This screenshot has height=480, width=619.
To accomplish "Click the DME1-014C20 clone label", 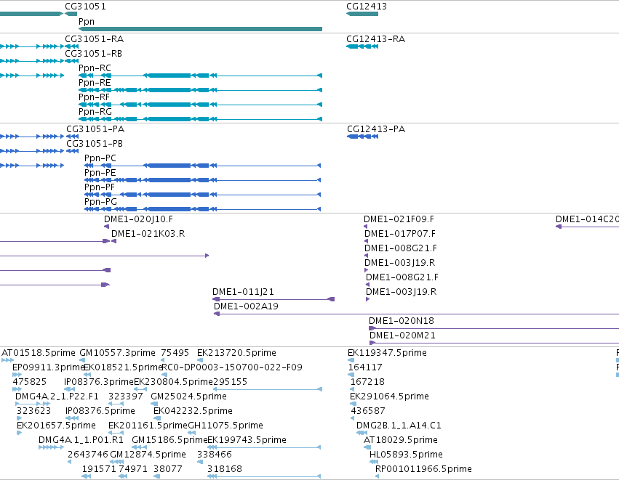I will (x=588, y=219).
